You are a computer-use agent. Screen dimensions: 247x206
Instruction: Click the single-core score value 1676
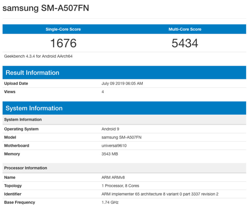63,43
